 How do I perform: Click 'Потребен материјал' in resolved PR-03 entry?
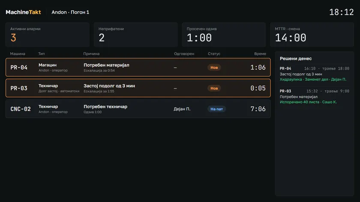tap(298, 97)
